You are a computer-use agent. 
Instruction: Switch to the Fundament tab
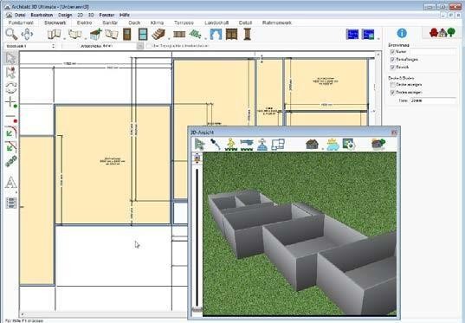[x=21, y=23]
